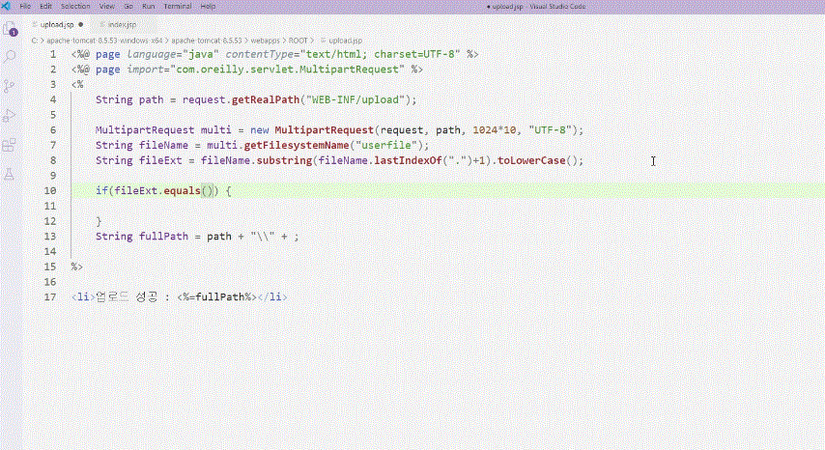Click the "userfile" string literal
Viewport: 825px width, 450px height.
point(386,145)
